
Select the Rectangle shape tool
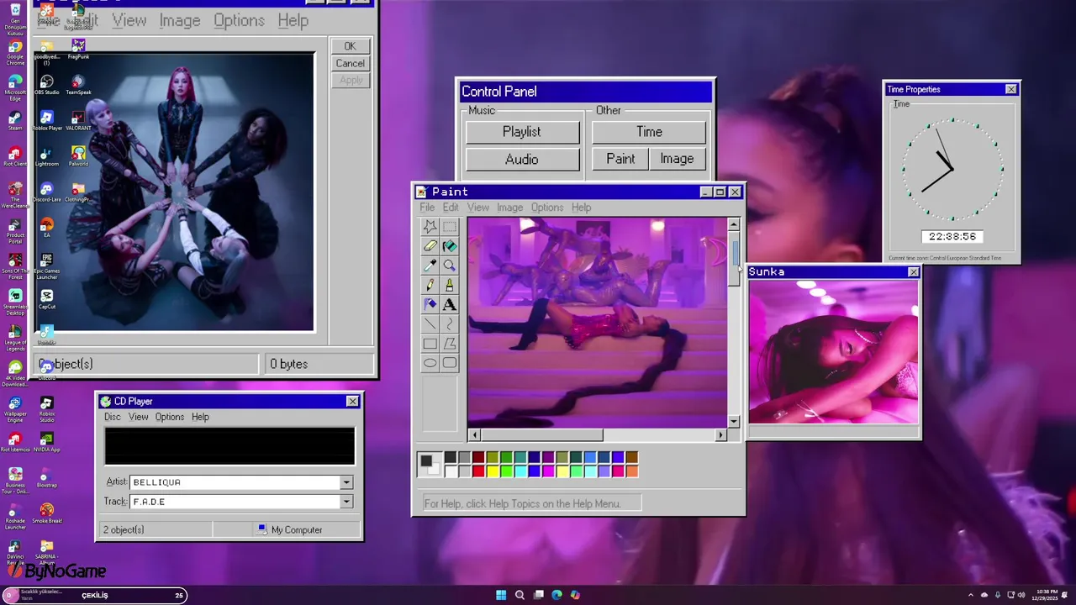pyautogui.click(x=430, y=344)
